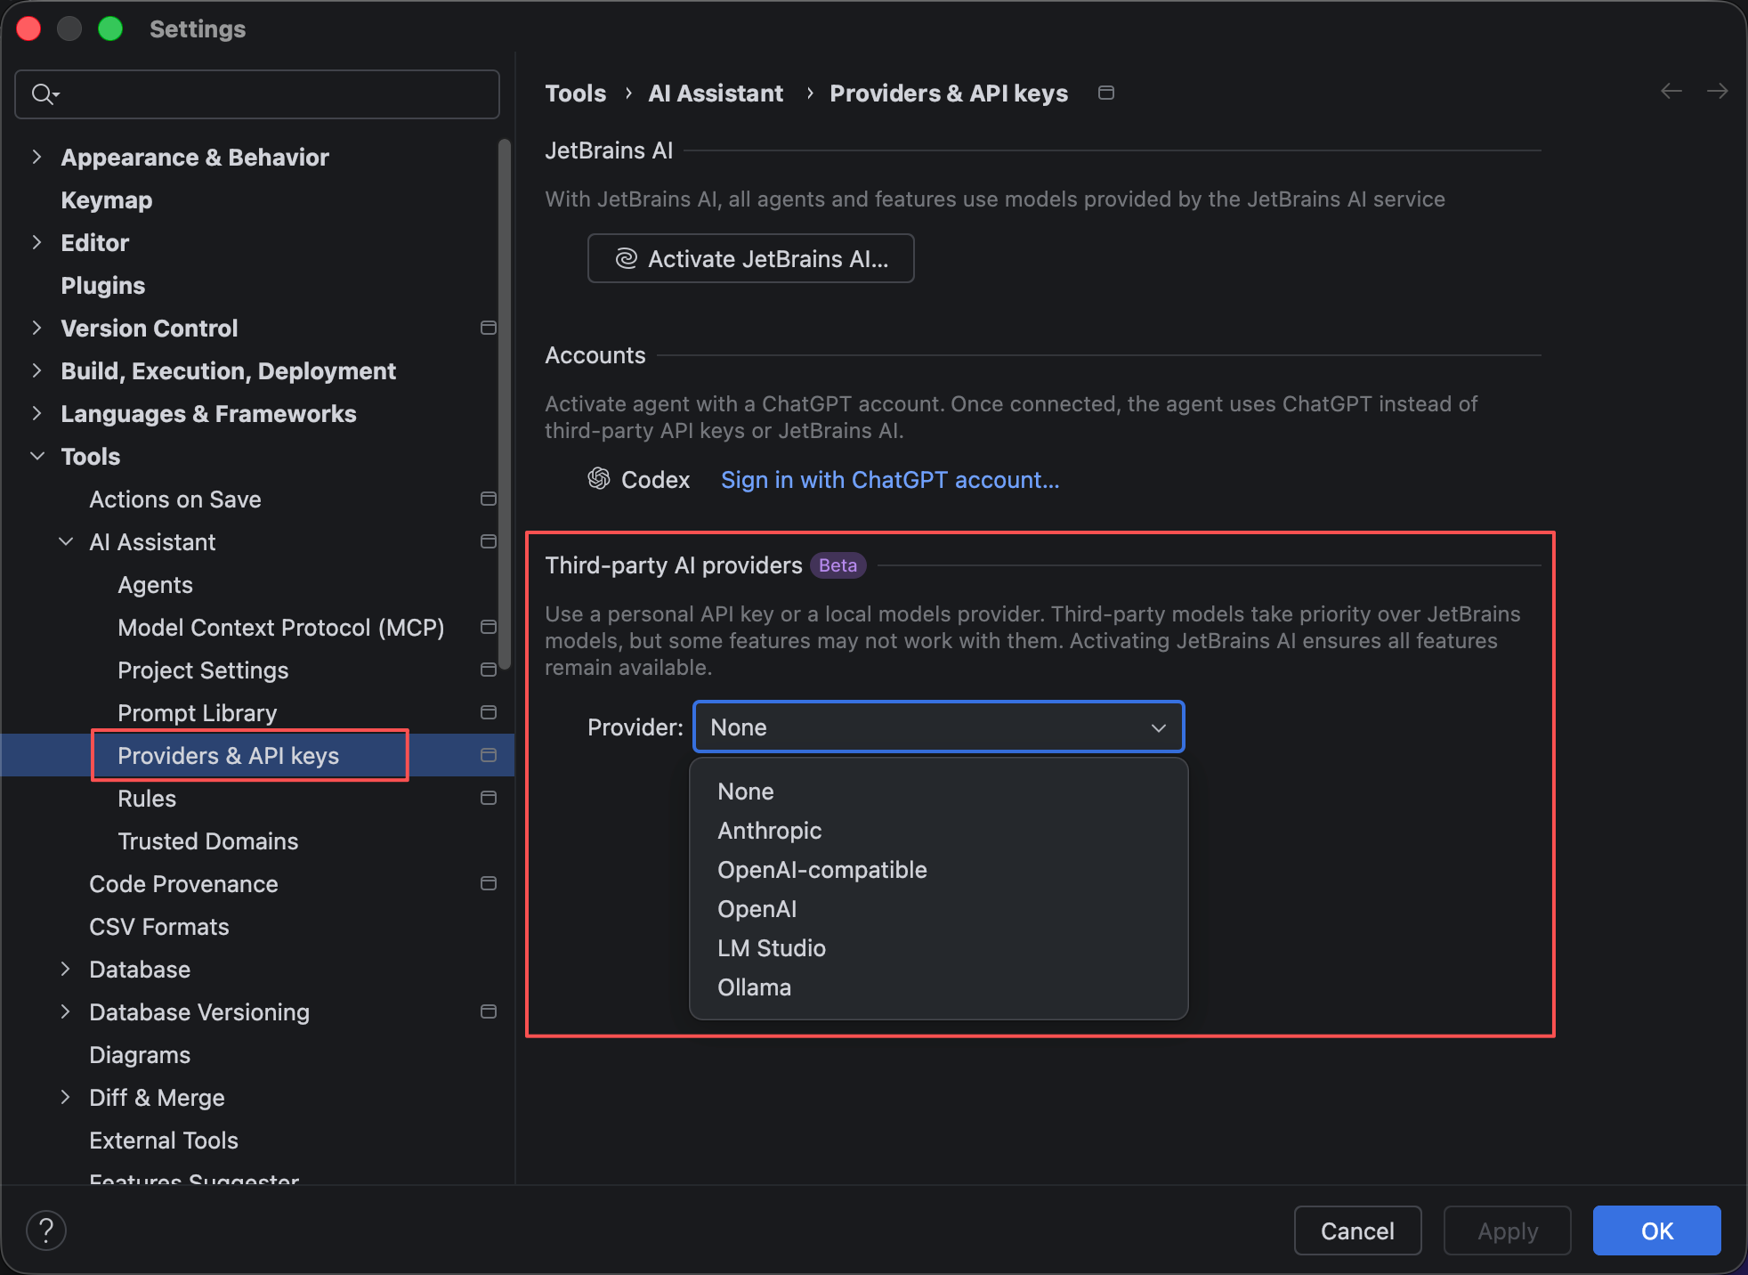The image size is (1748, 1275).
Task: Click project-level icon beside breadcrumb title
Action: [1106, 93]
